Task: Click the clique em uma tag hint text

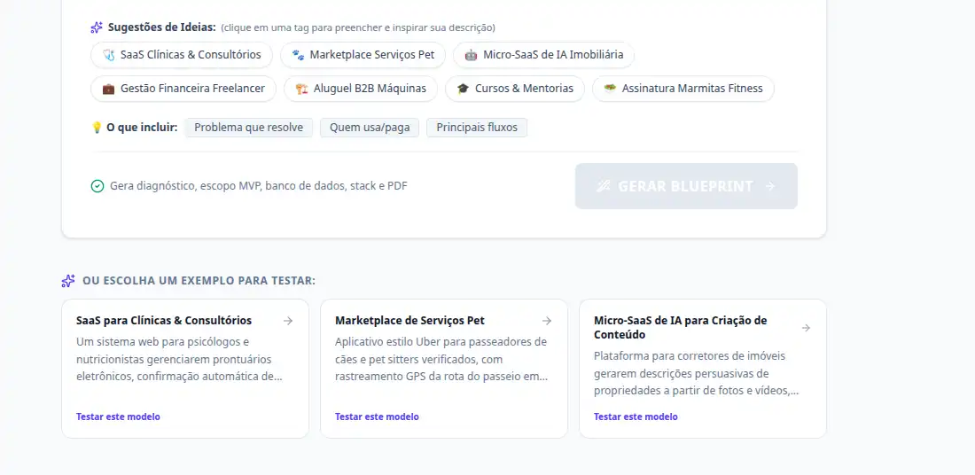Action: point(358,27)
